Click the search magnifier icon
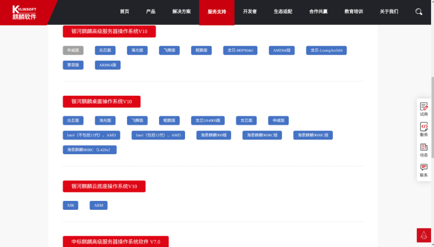 419,12
